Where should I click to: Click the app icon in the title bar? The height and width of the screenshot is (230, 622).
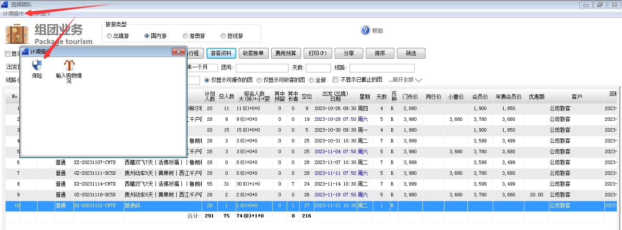(x=5, y=4)
